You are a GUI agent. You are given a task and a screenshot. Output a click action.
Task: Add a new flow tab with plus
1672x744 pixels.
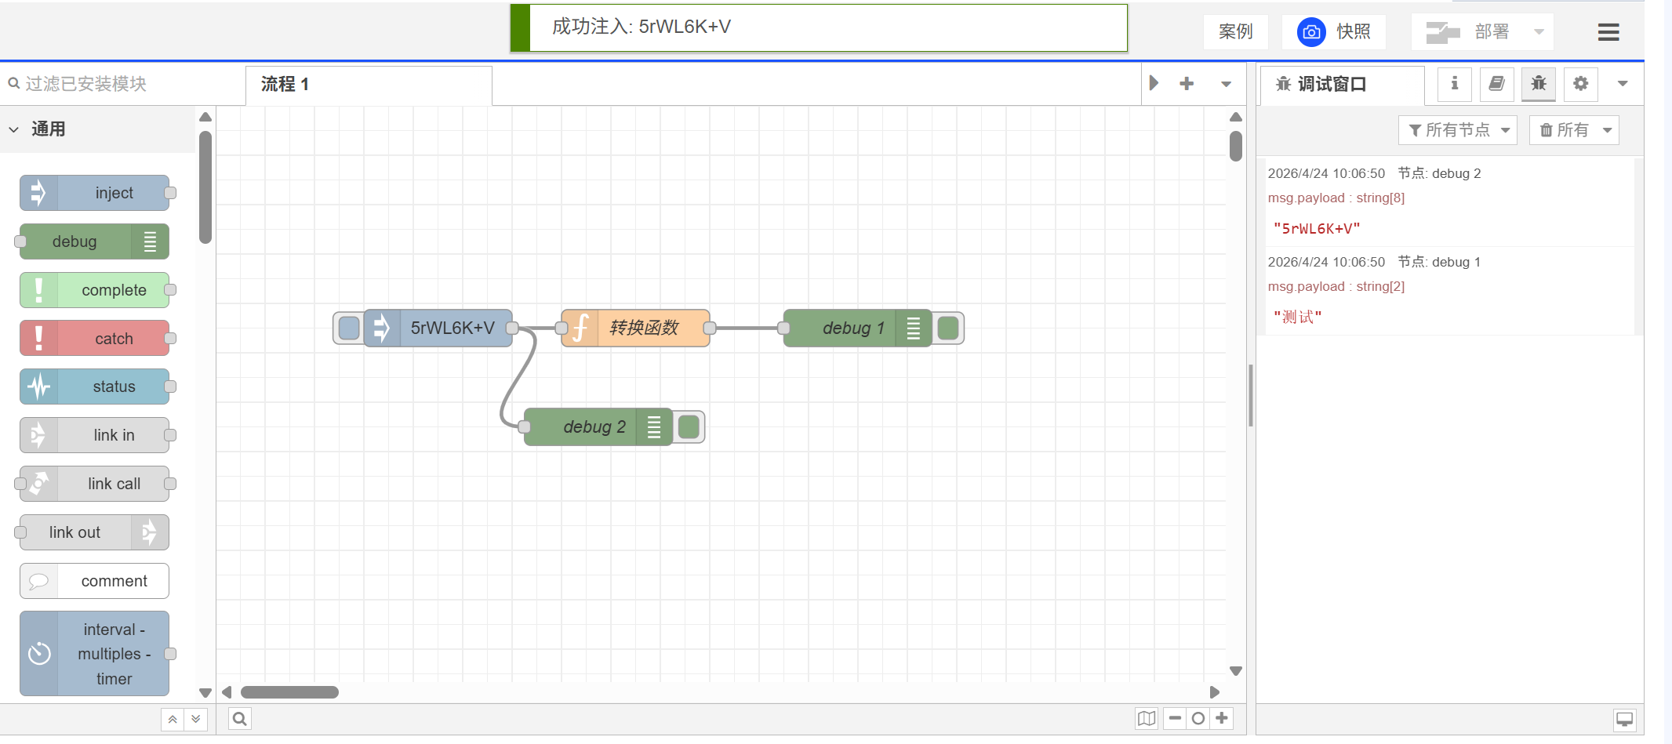pyautogui.click(x=1187, y=83)
